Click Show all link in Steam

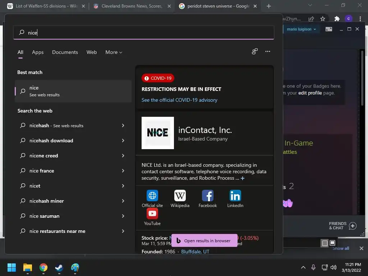(341, 248)
